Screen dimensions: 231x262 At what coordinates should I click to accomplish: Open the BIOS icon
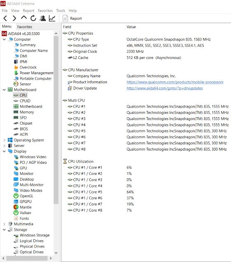point(16,129)
